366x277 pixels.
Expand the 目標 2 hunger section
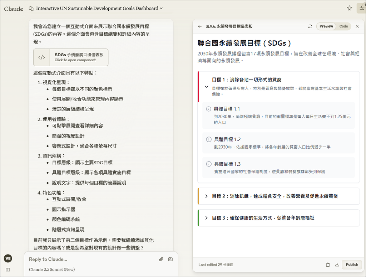coord(206,196)
